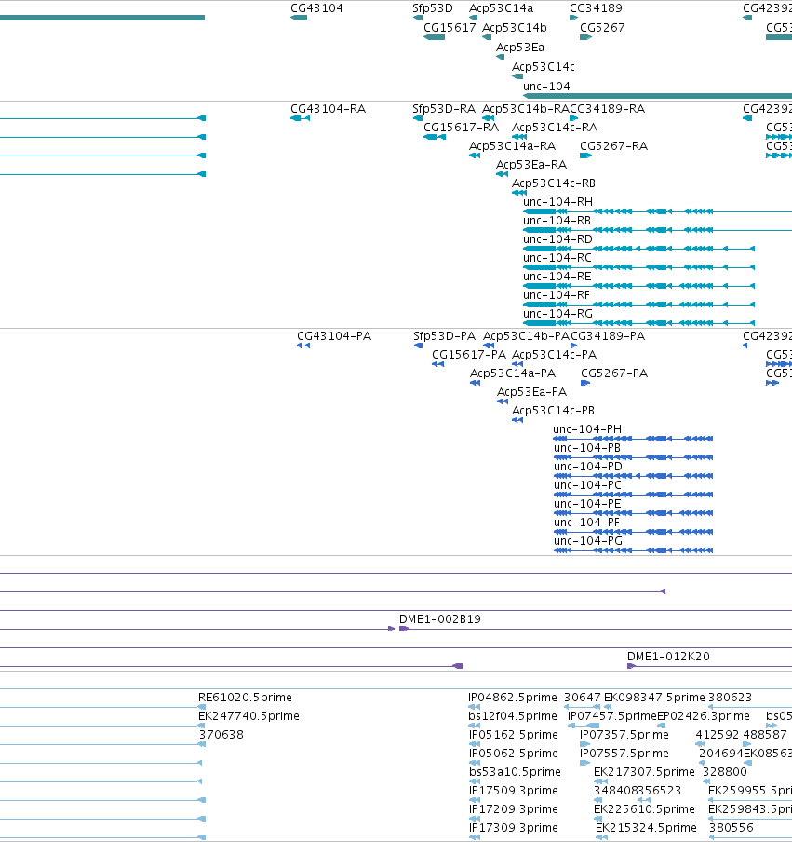Click the CG15617-PA protein label

point(469,355)
